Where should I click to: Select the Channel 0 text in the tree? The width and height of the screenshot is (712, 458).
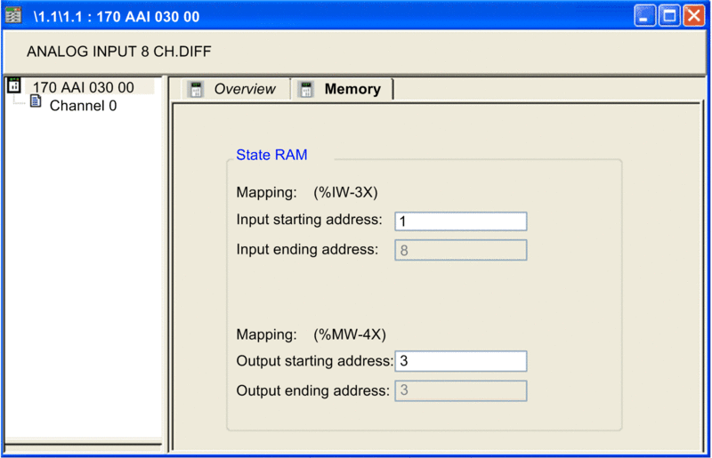click(83, 106)
